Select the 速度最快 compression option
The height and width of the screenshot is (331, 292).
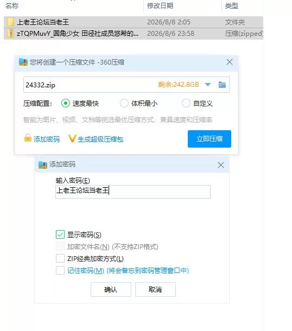[x=66, y=103]
